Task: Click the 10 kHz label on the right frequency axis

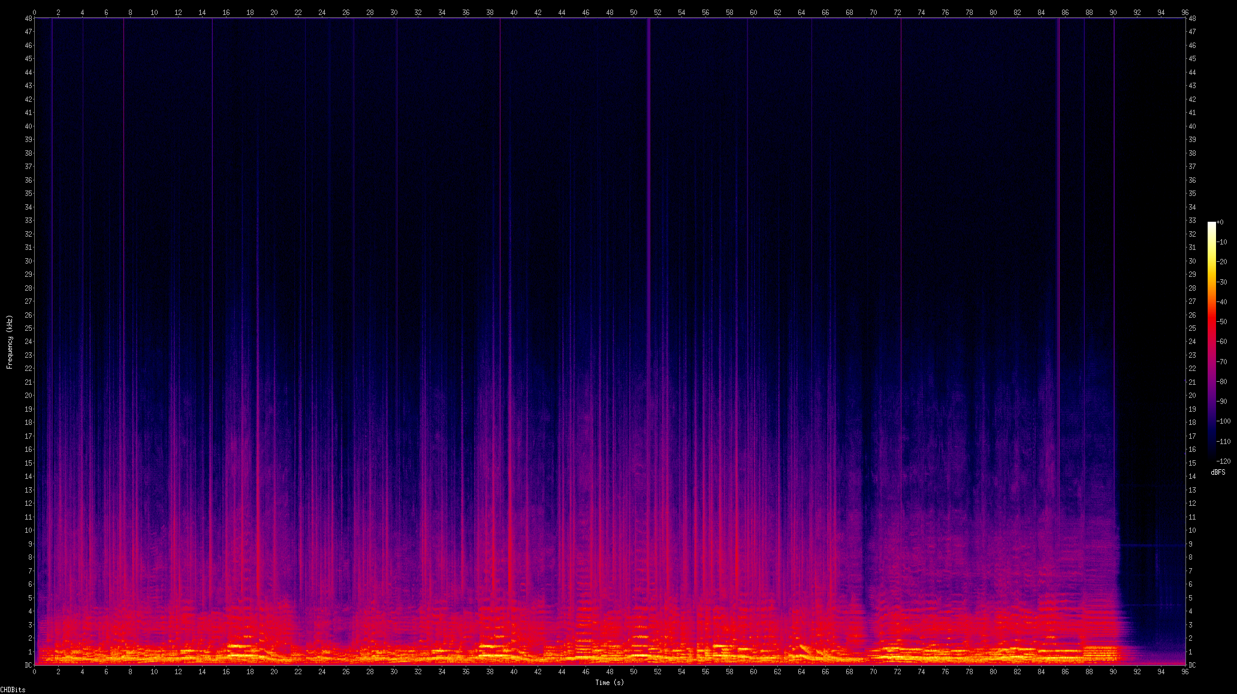Action: 1192,530
